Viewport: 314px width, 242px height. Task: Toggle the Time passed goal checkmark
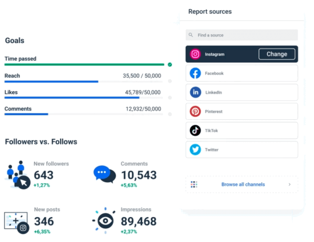(169, 64)
